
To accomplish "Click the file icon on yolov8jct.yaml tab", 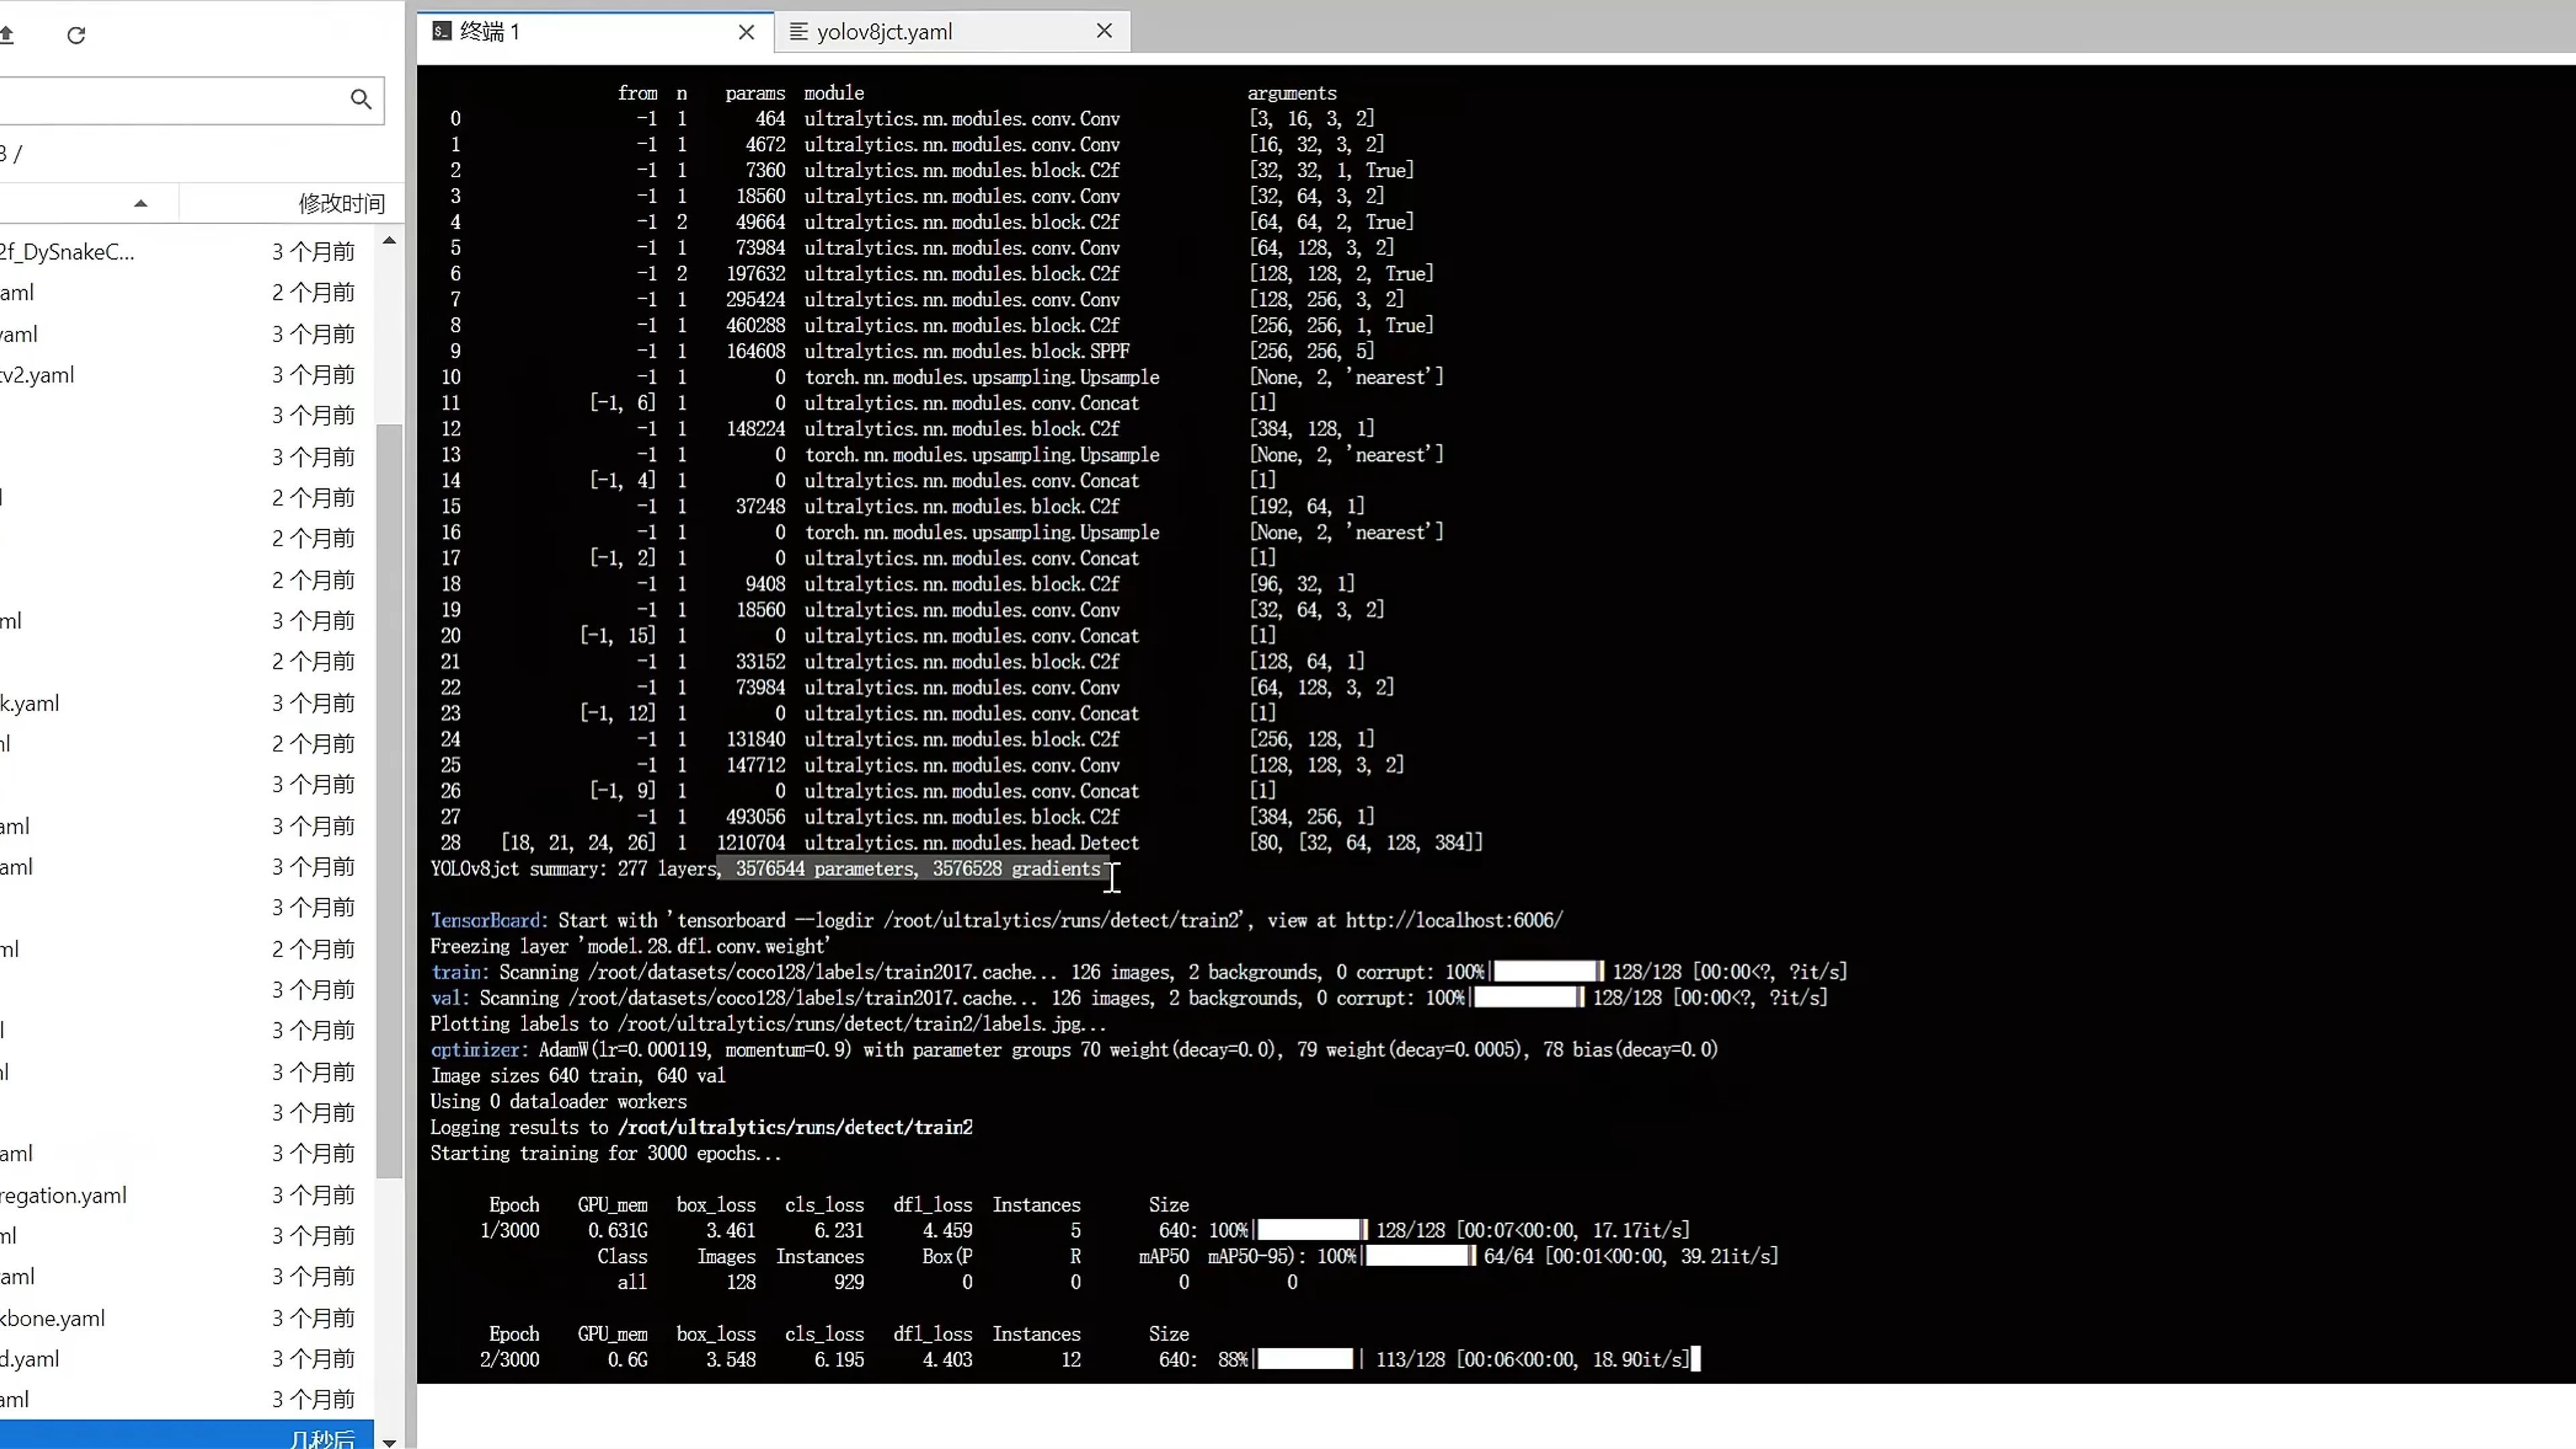I will tap(799, 31).
